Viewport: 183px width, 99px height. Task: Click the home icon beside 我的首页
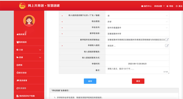[18, 34]
